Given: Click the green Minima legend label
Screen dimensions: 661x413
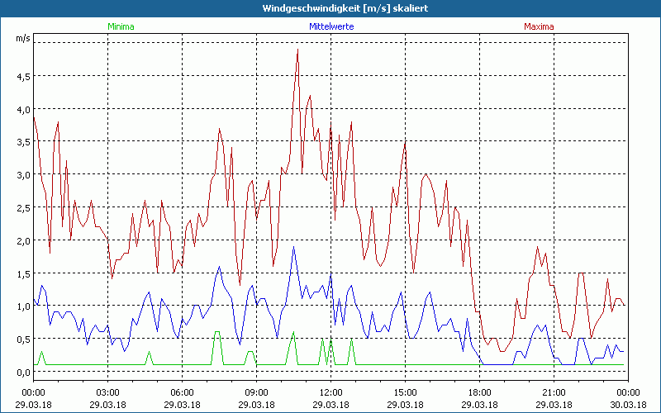Looking at the screenshot, I should tap(121, 26).
